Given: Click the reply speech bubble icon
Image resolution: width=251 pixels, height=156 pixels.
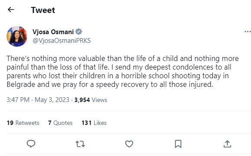Looking at the screenshot, I should pos(31,144).
